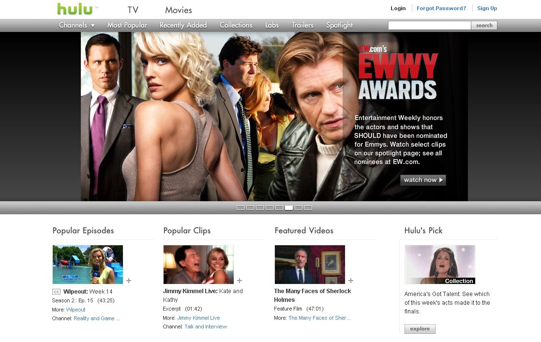The height and width of the screenshot is (342, 541).
Task: Open Wipeout episode thumbnail
Action: pos(88,265)
